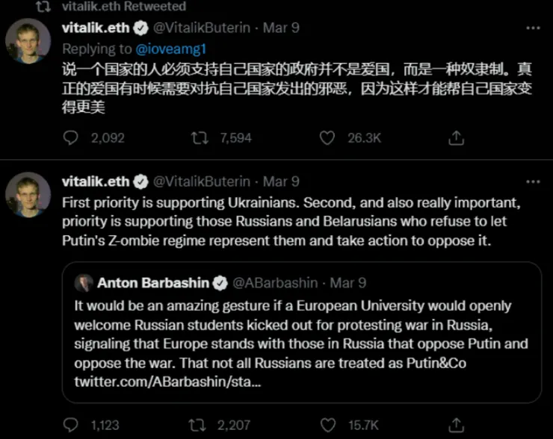
Task: Reply to the tweet about supporting Ukrainians
Action: tap(70, 425)
